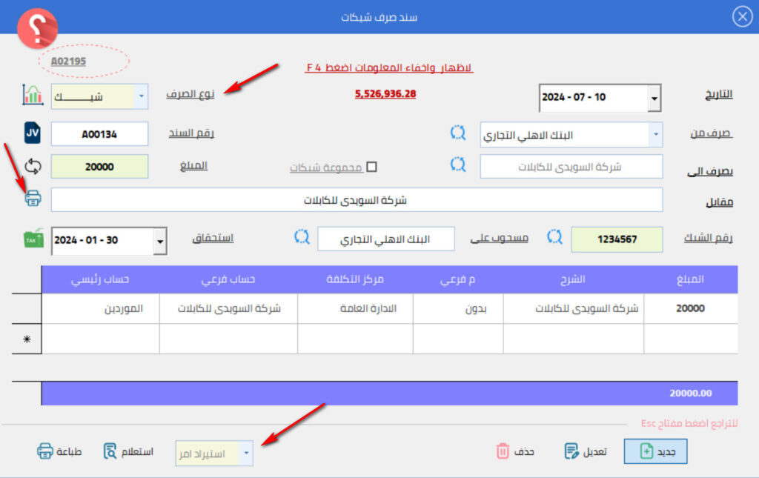This screenshot has width=759, height=478.
Task: Click the JV journal voucher icon
Action: 33,134
